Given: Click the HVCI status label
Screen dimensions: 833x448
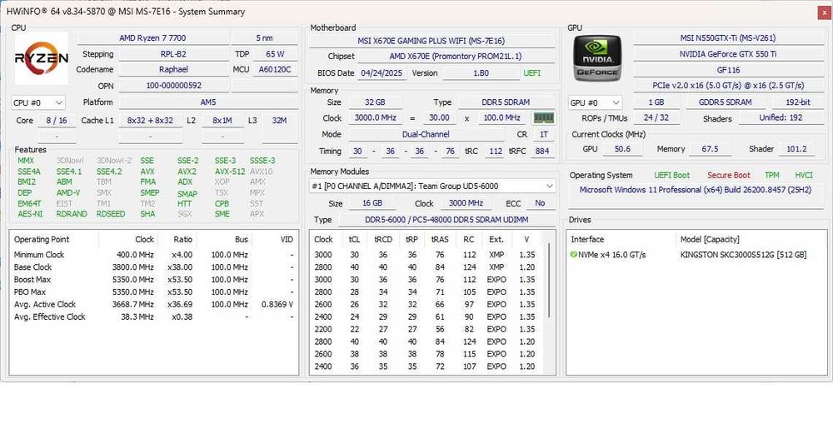Looking at the screenshot, I should [x=804, y=175].
